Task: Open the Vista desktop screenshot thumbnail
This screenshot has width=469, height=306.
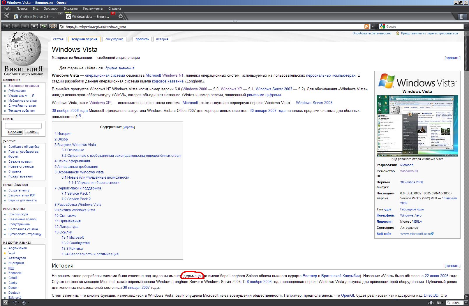Action: click(x=417, y=126)
